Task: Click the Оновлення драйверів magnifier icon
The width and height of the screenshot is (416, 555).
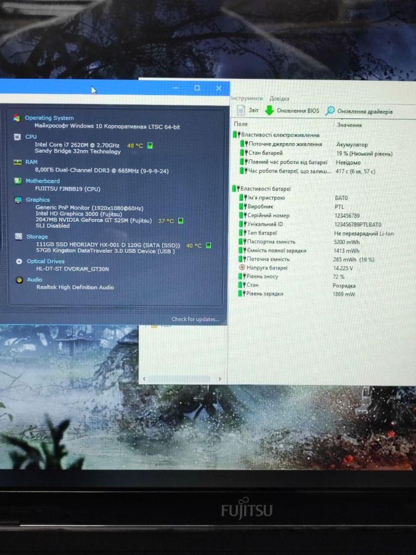Action: click(x=330, y=111)
